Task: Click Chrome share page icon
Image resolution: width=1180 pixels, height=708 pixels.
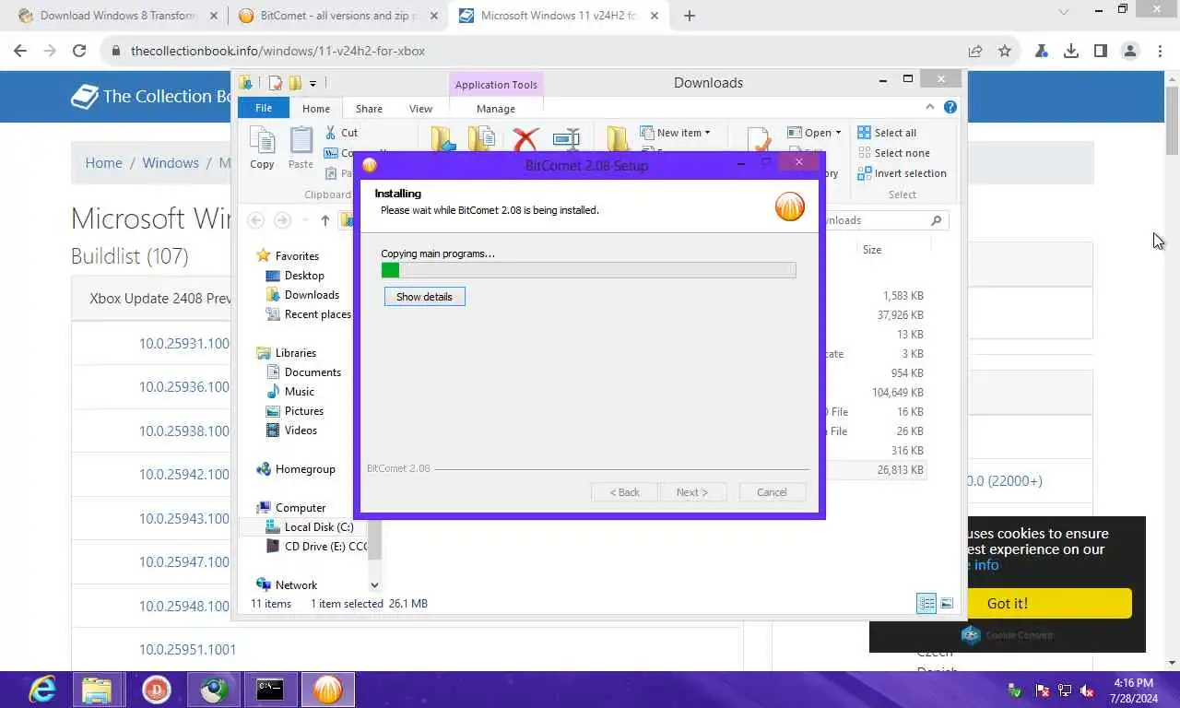Action: pos(975,52)
